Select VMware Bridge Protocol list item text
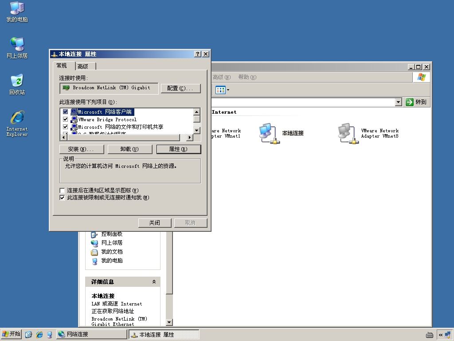454x341 pixels. tap(107, 119)
